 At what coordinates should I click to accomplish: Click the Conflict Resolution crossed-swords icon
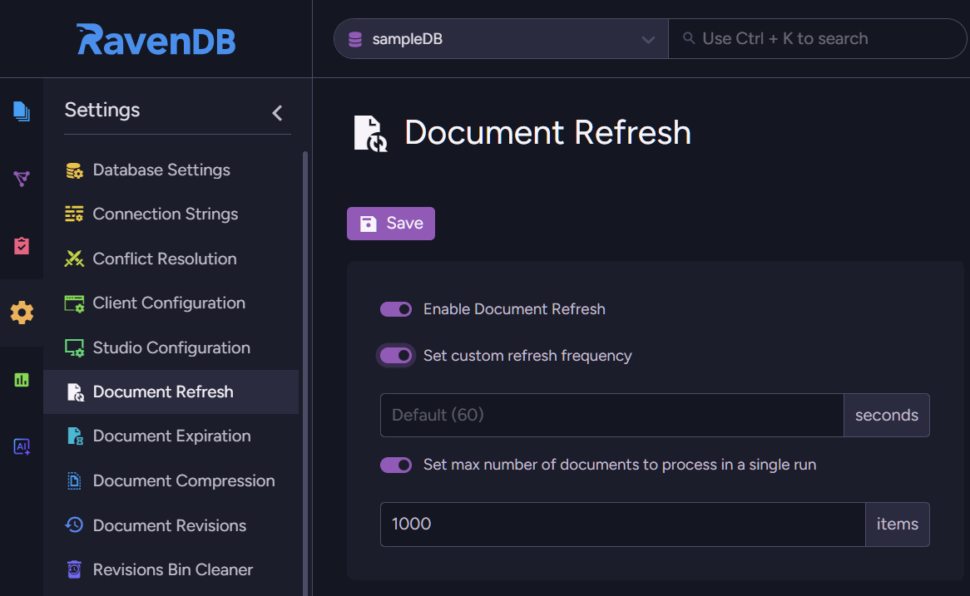point(74,259)
